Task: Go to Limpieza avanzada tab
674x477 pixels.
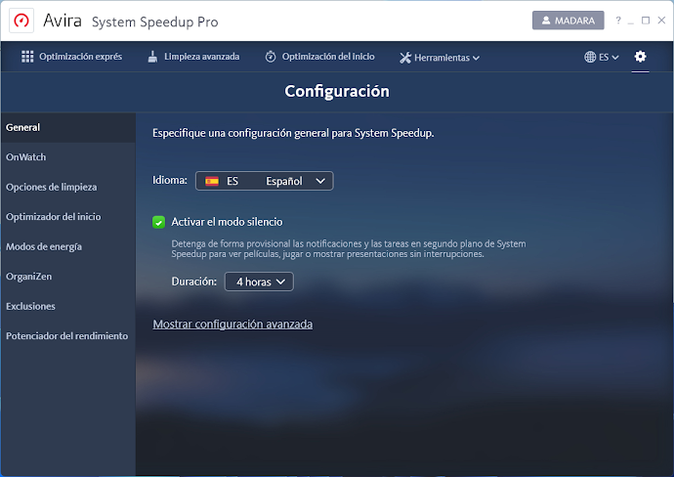Action: [x=193, y=57]
